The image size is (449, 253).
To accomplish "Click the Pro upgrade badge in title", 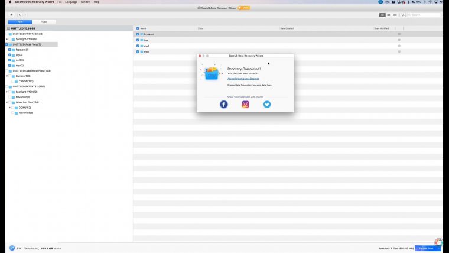I will (x=244, y=8).
